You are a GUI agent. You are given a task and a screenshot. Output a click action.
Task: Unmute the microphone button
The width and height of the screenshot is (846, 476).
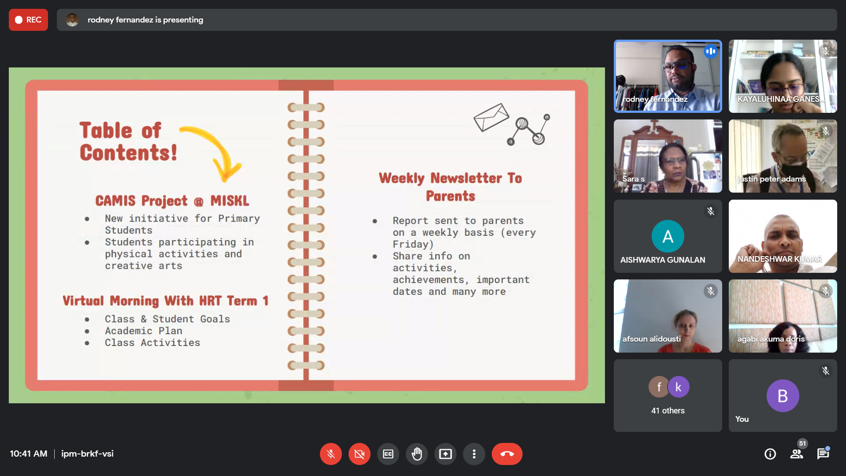coord(330,454)
